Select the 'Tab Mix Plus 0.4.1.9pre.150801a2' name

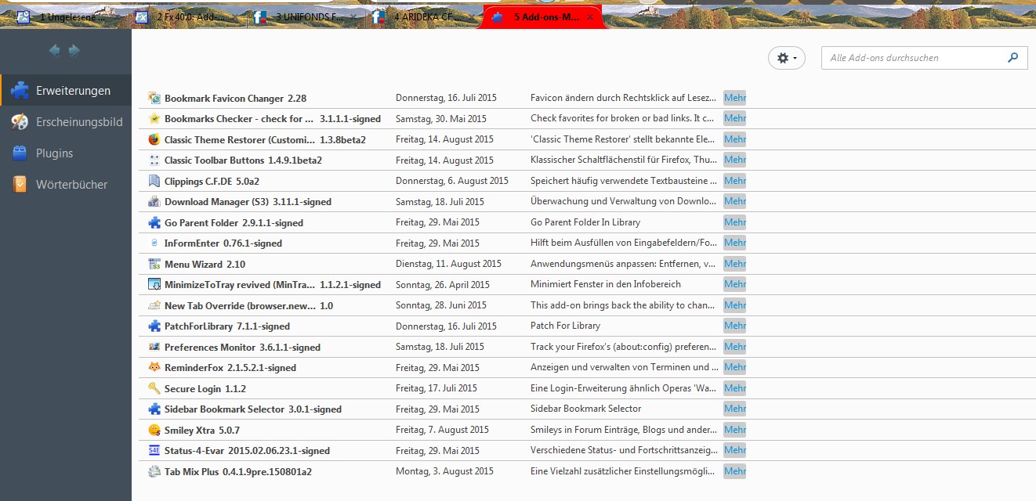coord(238,472)
